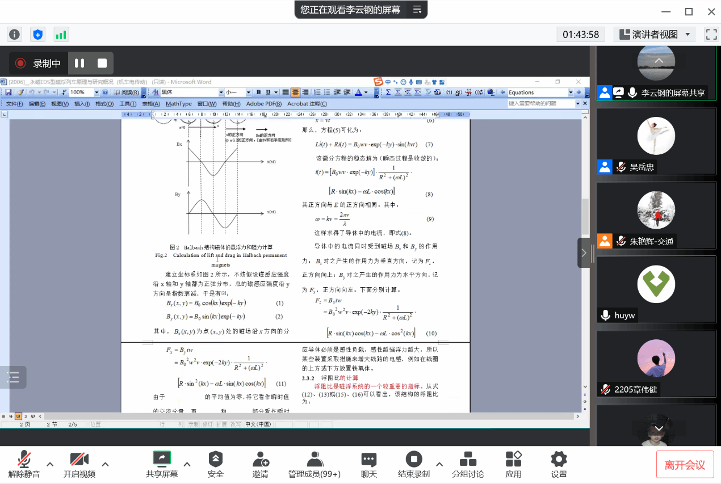Screen dimensions: 721x484
Task: Toggle 修订 track changes in Word status bar
Action: [x=207, y=424]
